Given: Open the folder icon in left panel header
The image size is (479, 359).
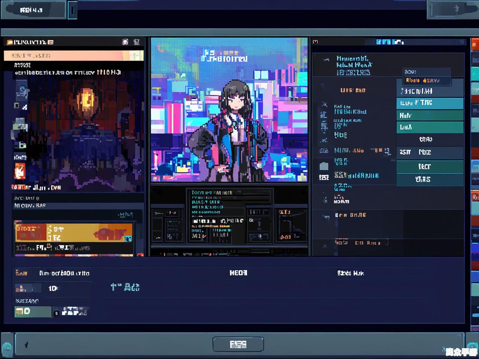Looking at the screenshot, I should click(10, 42).
